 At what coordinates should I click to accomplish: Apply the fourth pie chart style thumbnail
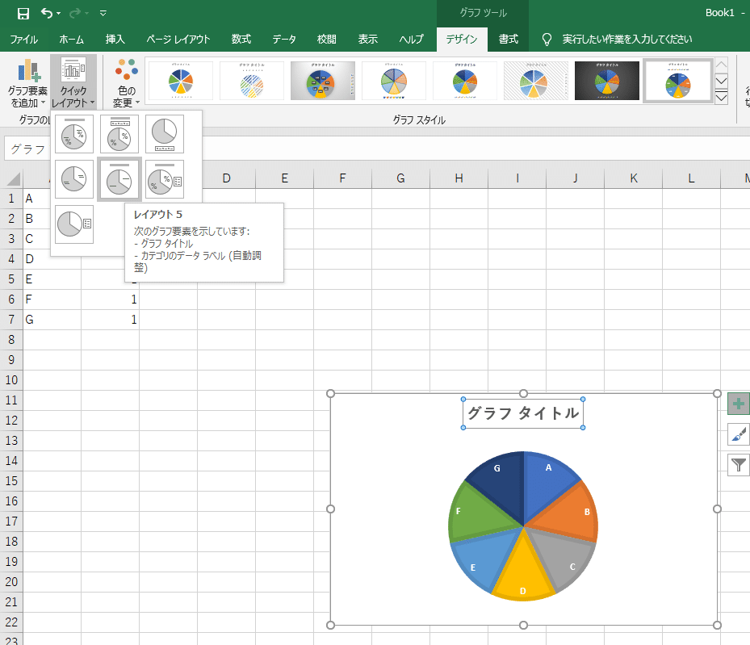coord(394,81)
